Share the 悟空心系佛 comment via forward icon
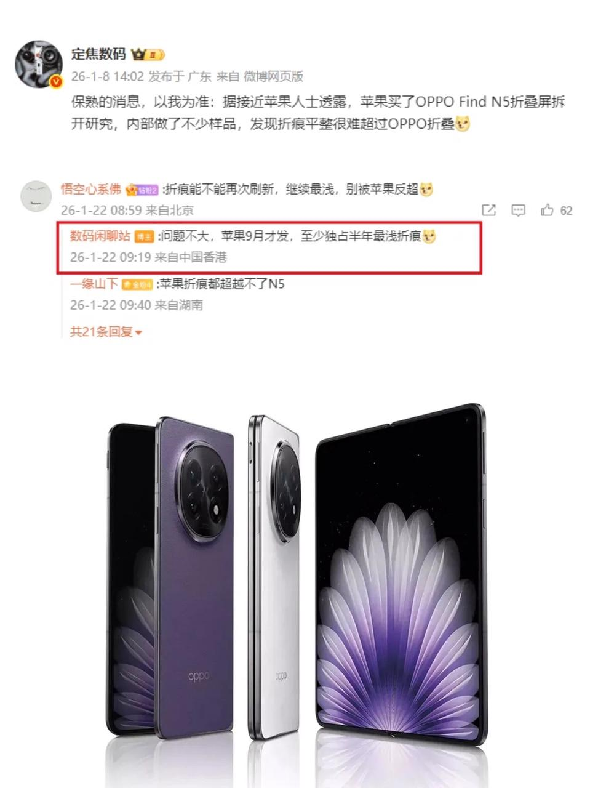Image resolution: width=590 pixels, height=788 pixels. tap(489, 211)
